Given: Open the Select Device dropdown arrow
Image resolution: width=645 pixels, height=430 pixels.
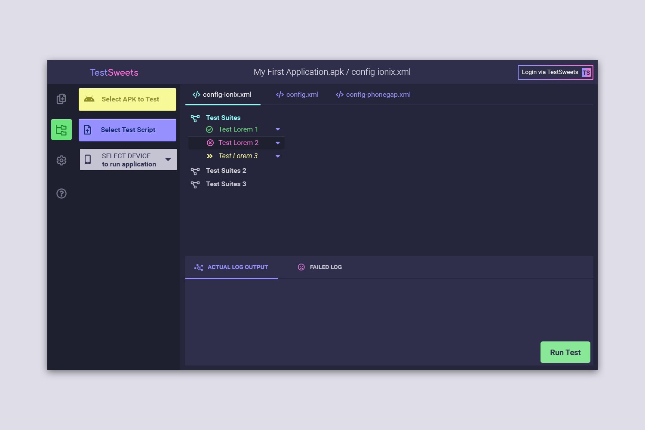Looking at the screenshot, I should point(168,160).
